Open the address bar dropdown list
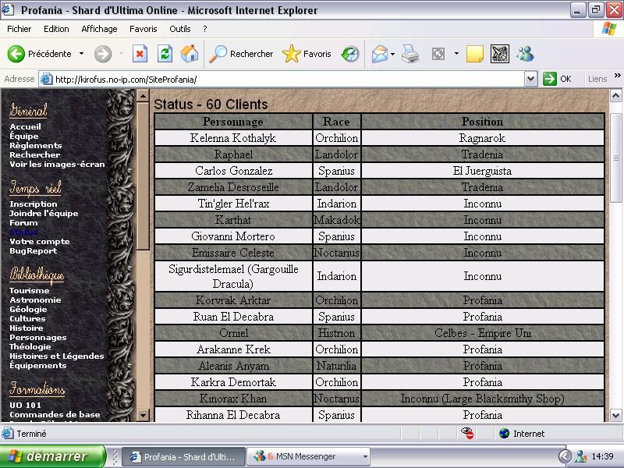The width and height of the screenshot is (624, 468). click(530, 79)
